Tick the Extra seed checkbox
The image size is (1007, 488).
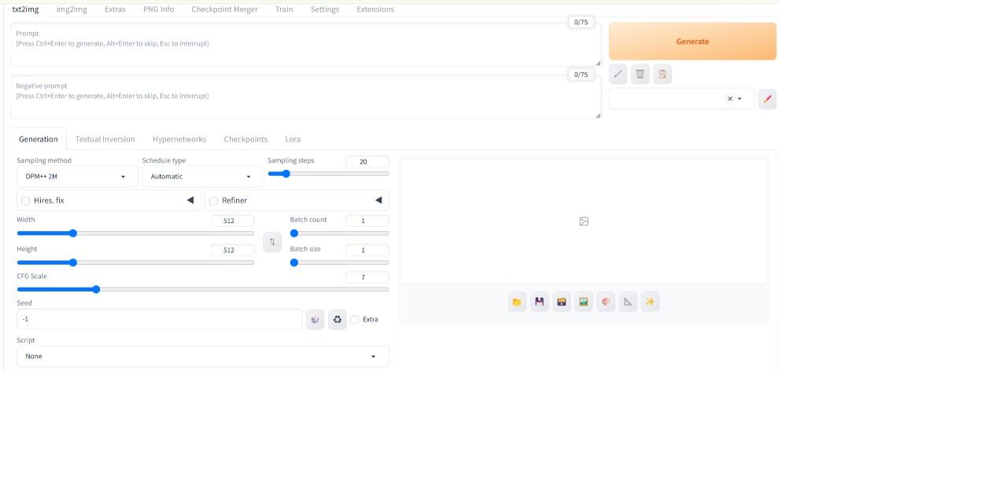(x=355, y=320)
